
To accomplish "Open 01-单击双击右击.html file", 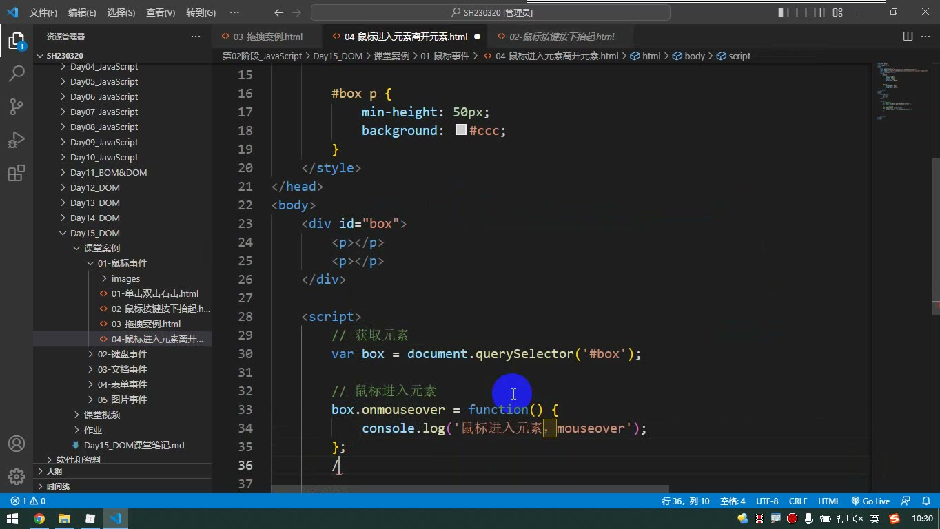I will pos(122,293).
